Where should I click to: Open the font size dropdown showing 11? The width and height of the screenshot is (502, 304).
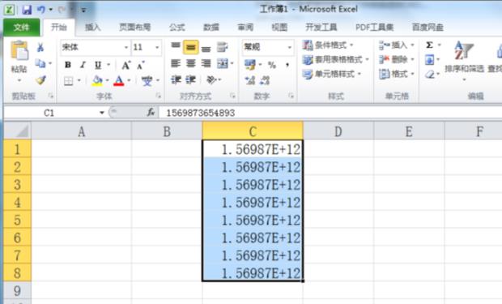tap(157, 48)
